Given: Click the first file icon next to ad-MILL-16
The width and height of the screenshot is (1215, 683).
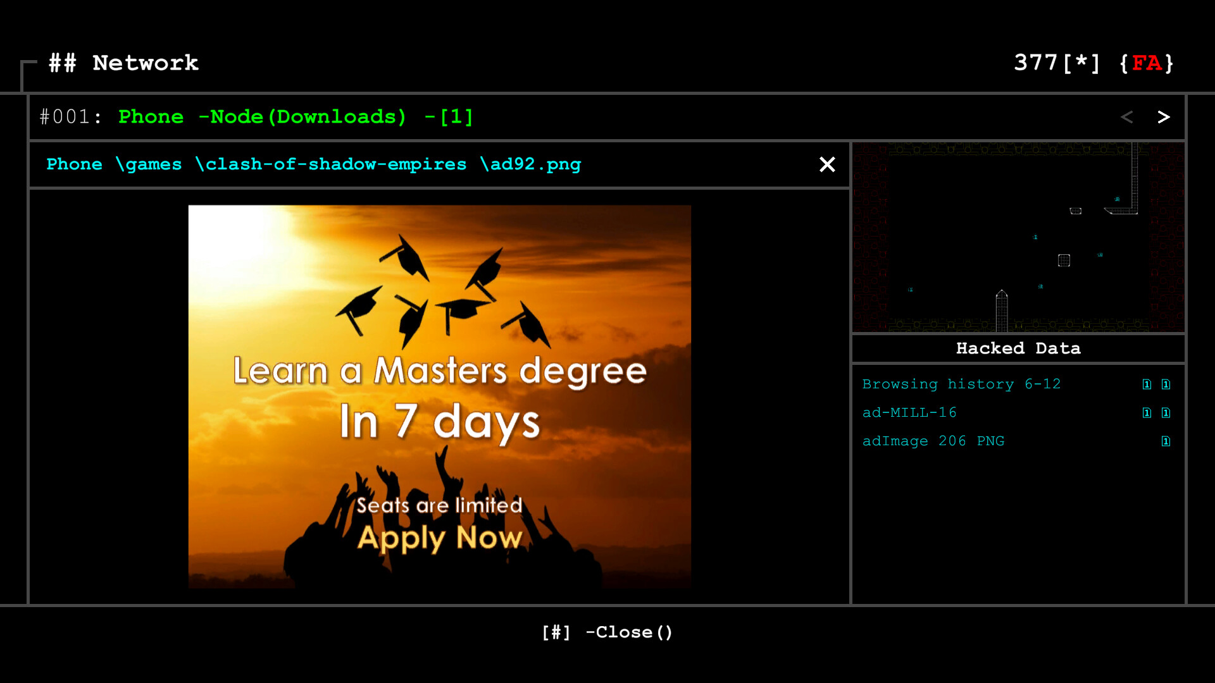Looking at the screenshot, I should click(1147, 412).
